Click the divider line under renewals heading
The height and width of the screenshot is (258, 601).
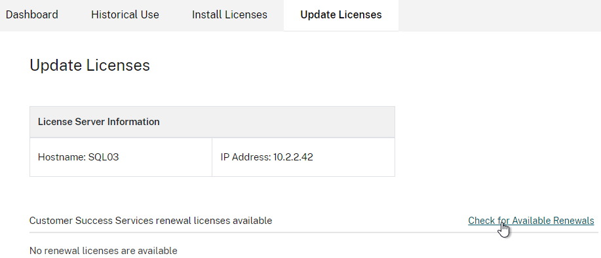pyautogui.click(x=313, y=232)
